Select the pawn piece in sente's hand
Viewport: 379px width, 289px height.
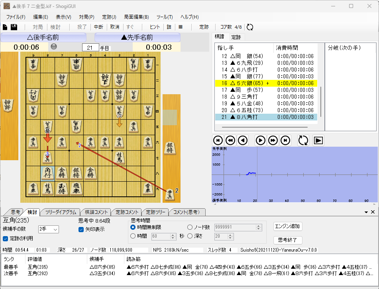[x=170, y=194]
